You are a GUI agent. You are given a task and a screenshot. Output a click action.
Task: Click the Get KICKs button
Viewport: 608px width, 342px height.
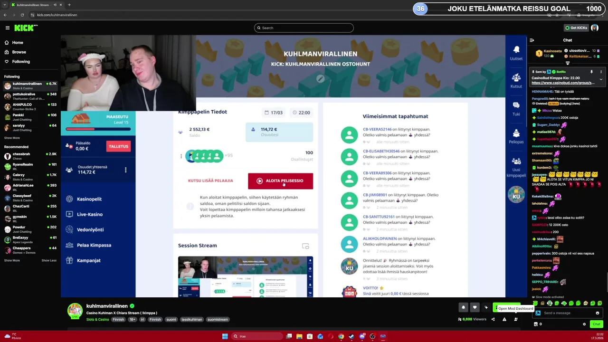[x=576, y=28]
